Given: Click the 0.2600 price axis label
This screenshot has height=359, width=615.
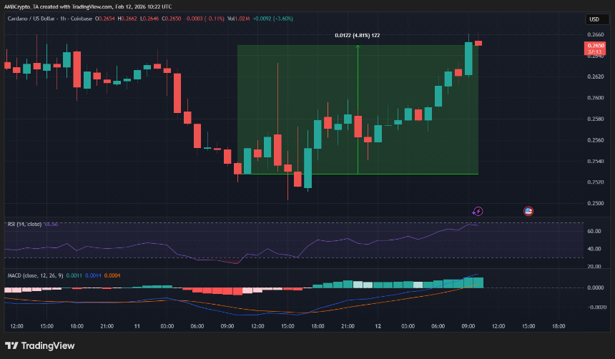Looking at the screenshot, I should (x=594, y=98).
